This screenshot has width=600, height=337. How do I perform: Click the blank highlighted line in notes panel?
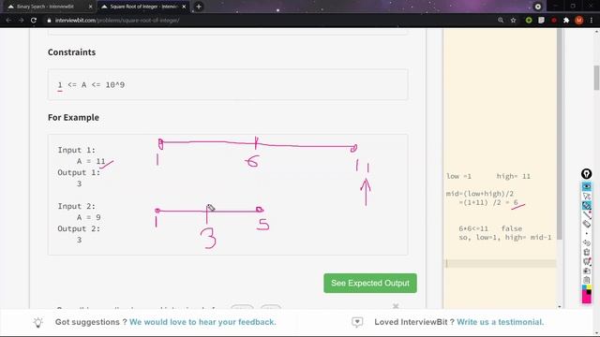[x=501, y=263]
